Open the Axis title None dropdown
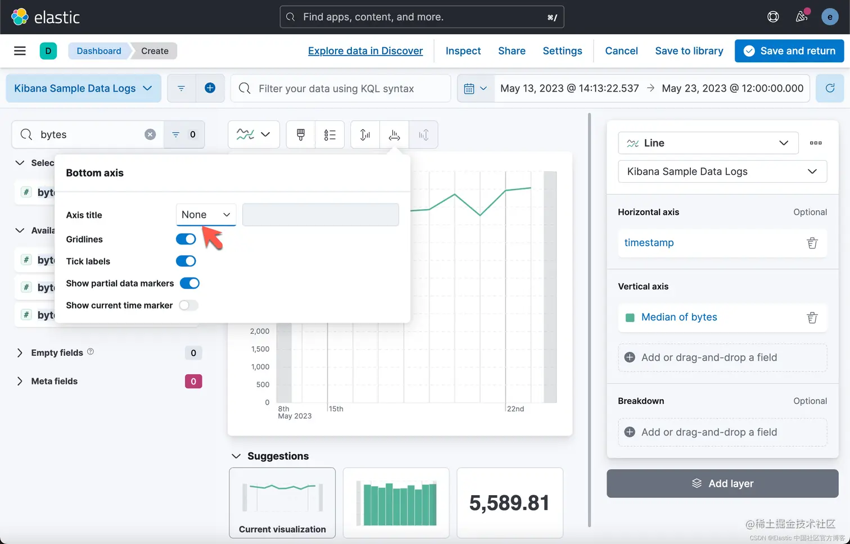Screen dimensions: 850x544 pos(206,215)
